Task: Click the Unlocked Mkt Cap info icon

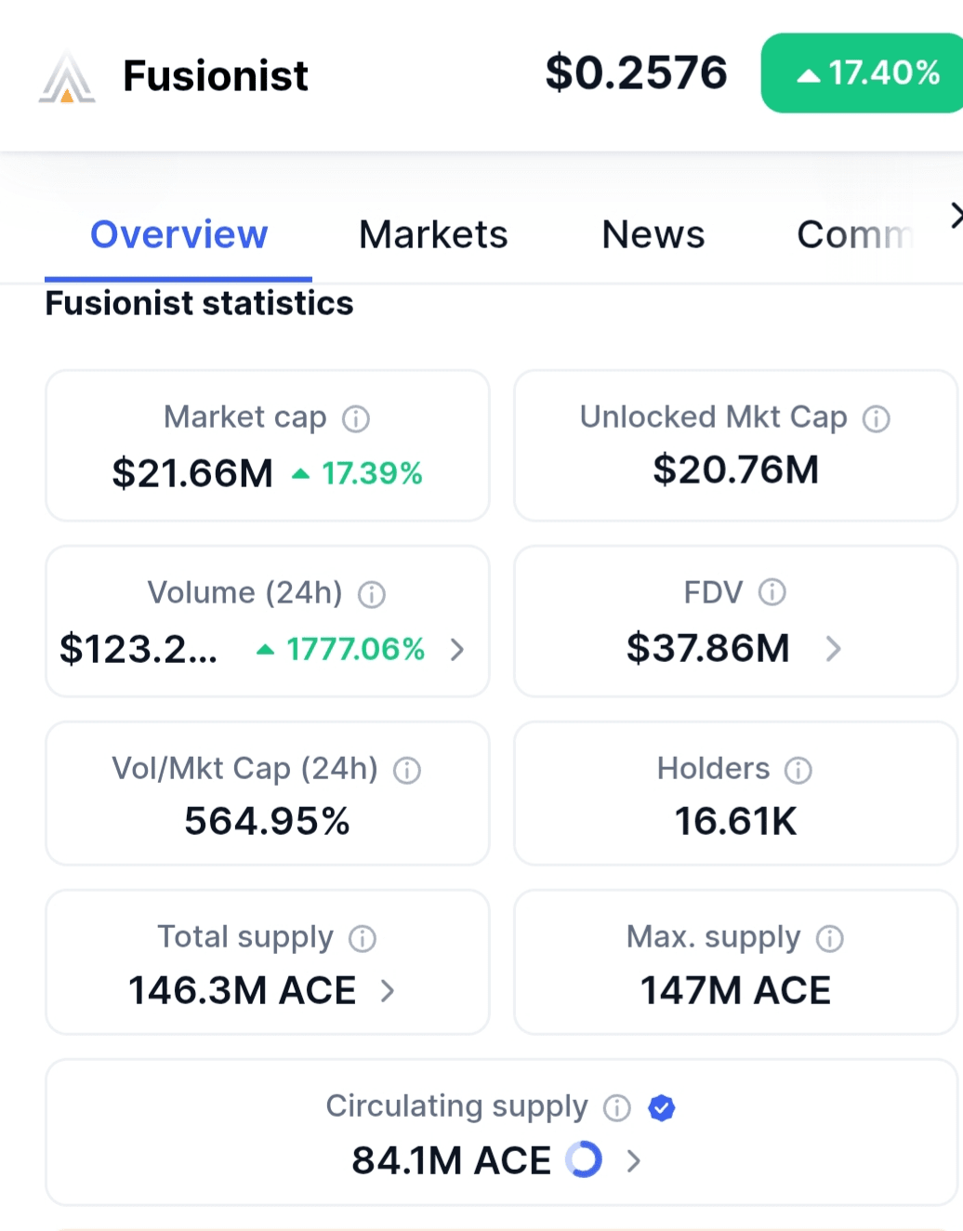Action: point(876,419)
